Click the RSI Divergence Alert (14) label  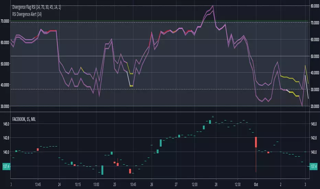pos(27,14)
